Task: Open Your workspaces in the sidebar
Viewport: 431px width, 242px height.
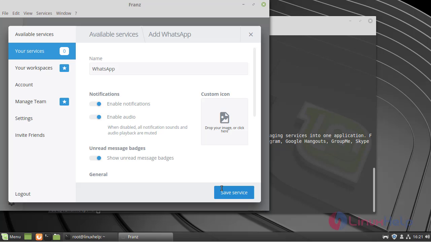Action: 42,68
